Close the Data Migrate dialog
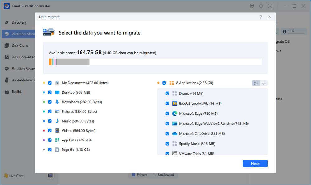The width and height of the screenshot is (311, 185). 270,17
